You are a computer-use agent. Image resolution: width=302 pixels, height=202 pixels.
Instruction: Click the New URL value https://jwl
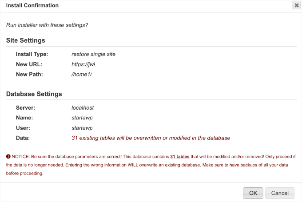pyautogui.click(x=83, y=64)
